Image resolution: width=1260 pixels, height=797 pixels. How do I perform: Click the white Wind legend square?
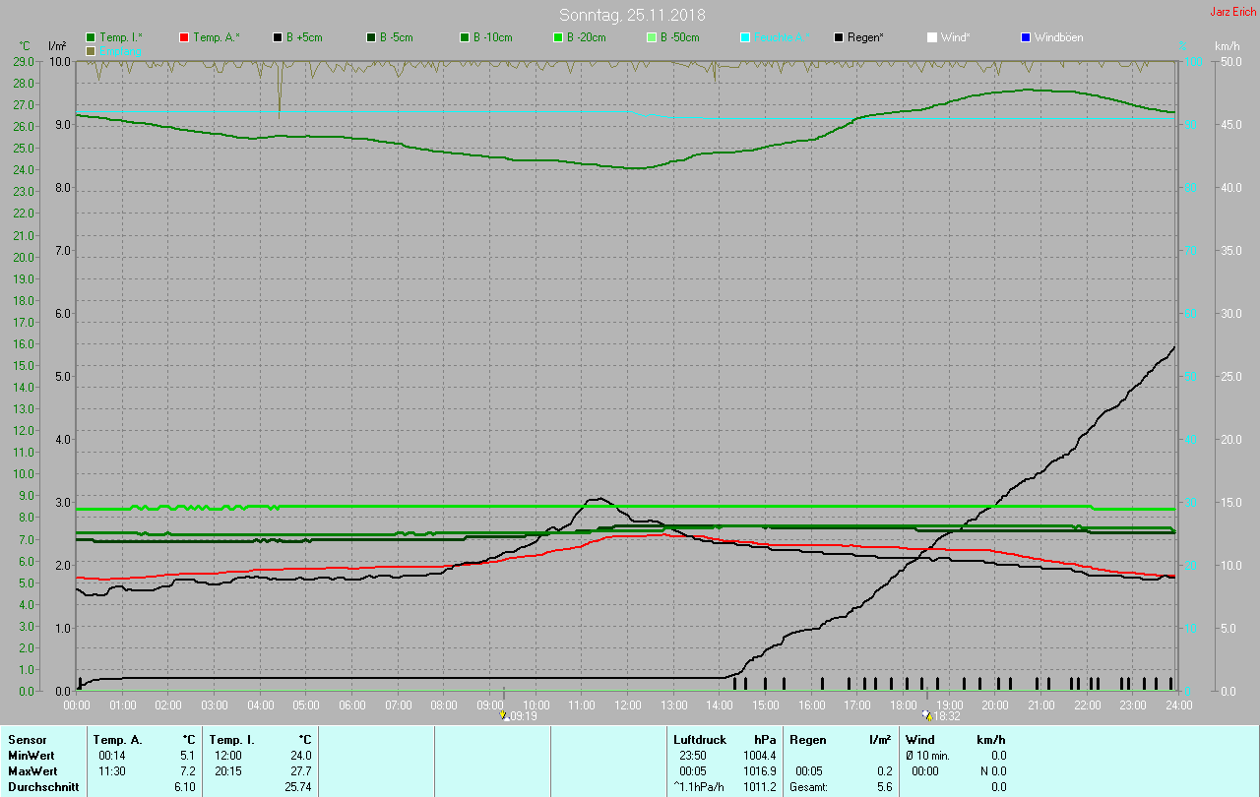tap(932, 37)
